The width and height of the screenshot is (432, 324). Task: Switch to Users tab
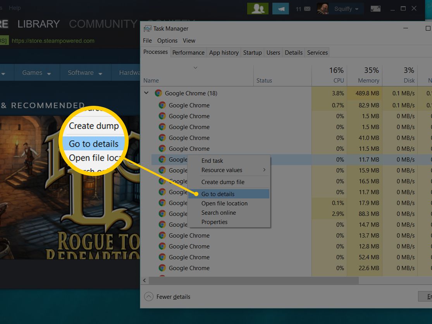pos(273,53)
